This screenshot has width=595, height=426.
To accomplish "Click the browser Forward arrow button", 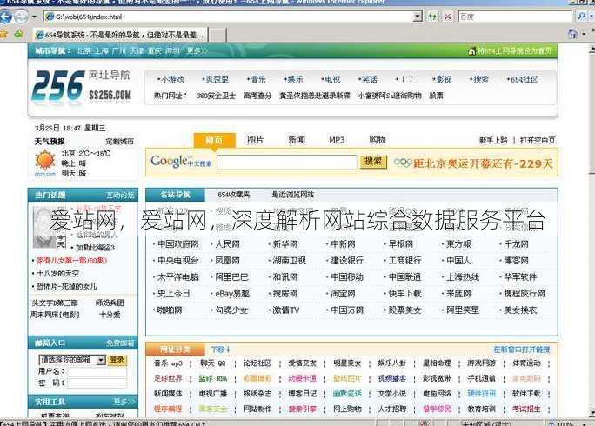I will [x=21, y=17].
